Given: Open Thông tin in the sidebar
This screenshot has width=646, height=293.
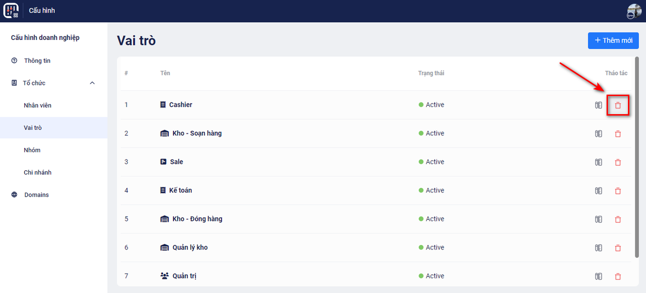Looking at the screenshot, I should [x=37, y=61].
